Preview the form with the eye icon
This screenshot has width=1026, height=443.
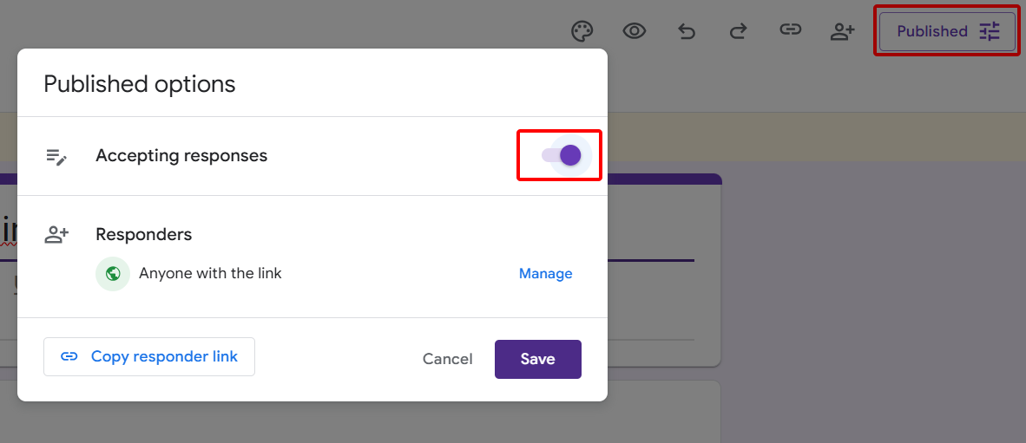point(635,31)
